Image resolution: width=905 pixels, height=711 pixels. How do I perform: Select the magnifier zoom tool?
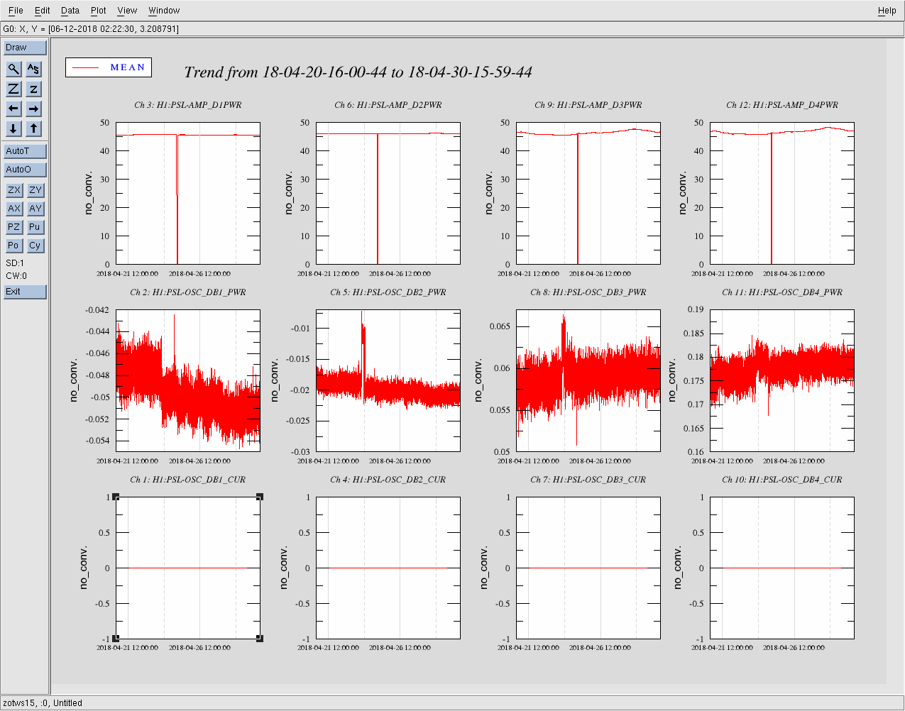[13, 69]
